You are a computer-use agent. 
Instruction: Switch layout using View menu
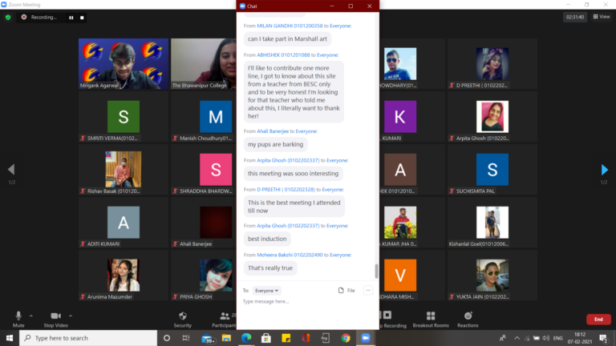(601, 16)
